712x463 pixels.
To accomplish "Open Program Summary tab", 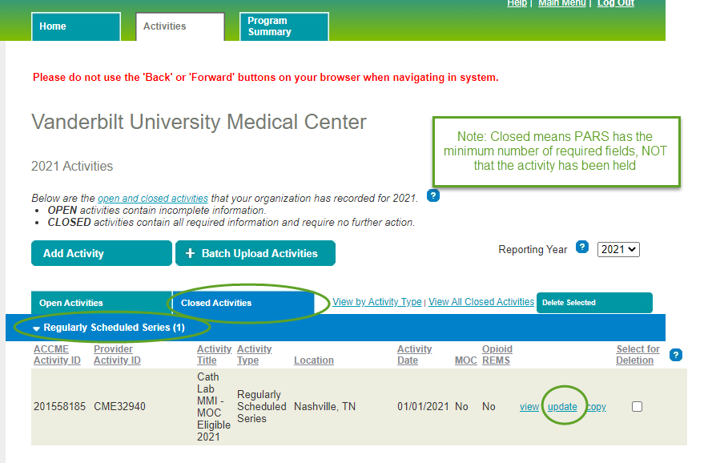I will click(x=284, y=26).
